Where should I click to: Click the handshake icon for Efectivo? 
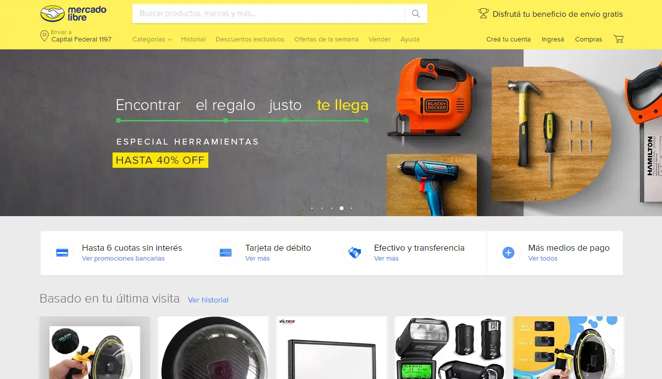(x=354, y=253)
